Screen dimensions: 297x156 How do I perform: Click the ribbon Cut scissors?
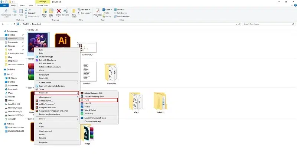(x=26, y=10)
